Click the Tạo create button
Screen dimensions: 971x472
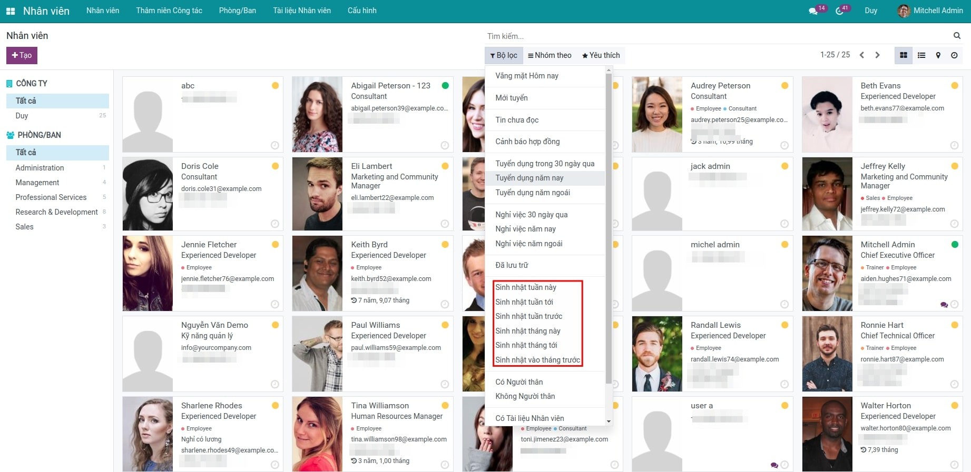coord(22,55)
